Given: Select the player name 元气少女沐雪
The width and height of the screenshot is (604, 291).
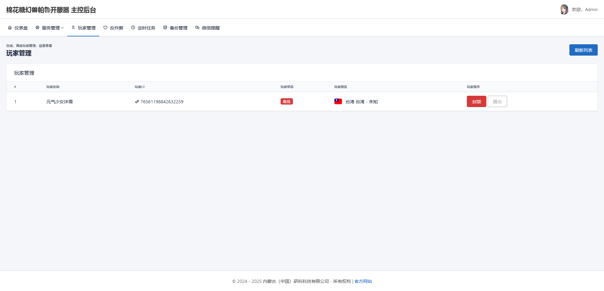Looking at the screenshot, I should pyautogui.click(x=59, y=101).
